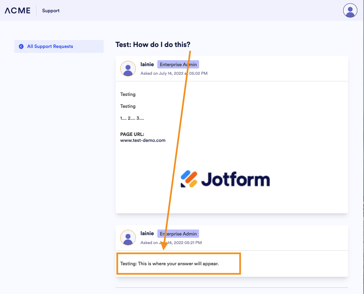364x294 pixels.
Task: Open the user profile avatar menu
Action: click(x=350, y=11)
